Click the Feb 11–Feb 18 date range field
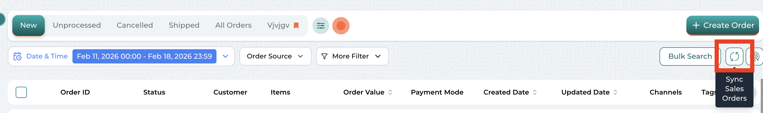Screen dimensions: 763x113 (x=144, y=56)
